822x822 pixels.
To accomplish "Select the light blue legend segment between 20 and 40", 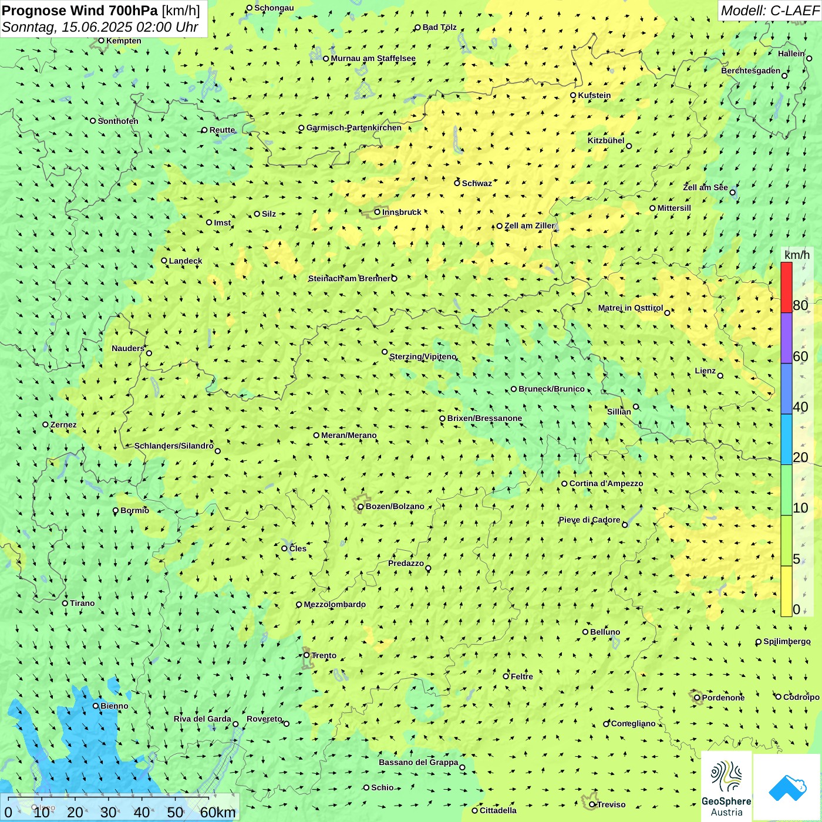I will [x=786, y=440].
